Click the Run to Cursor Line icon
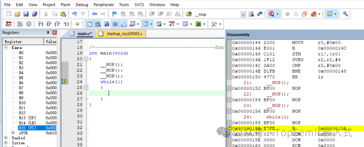The height and width of the screenshot is (147, 364). (67, 24)
